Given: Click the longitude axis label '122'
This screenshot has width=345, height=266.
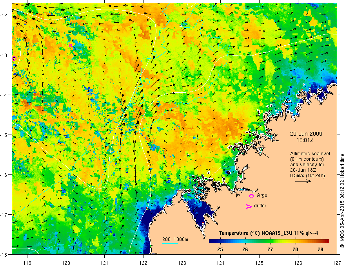Looking at the screenshot, I should (x=143, y=263).
